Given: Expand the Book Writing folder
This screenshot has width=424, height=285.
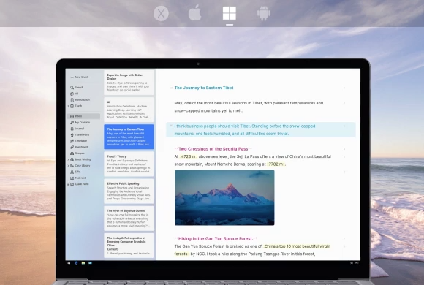Looking at the screenshot, I should pos(68,159).
